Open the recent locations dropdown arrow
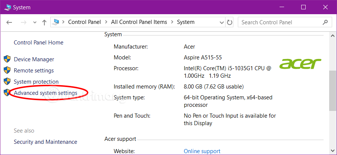The height and width of the screenshot is (155, 337). tap(35, 23)
